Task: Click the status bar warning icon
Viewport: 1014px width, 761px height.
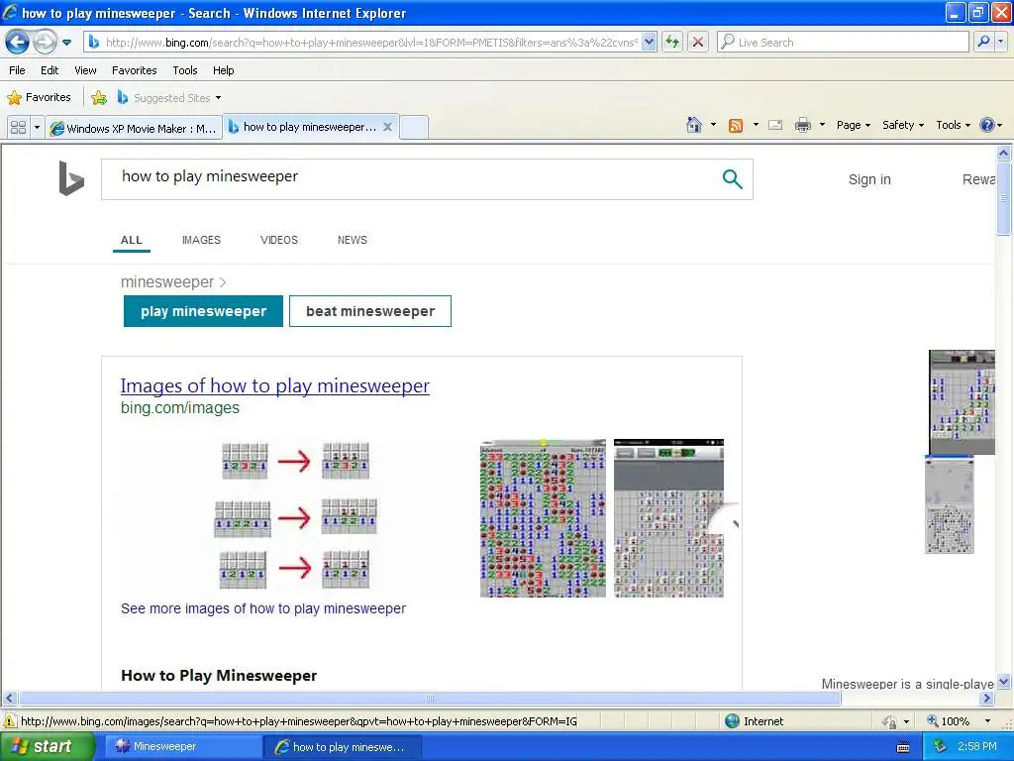Action: tap(9, 721)
